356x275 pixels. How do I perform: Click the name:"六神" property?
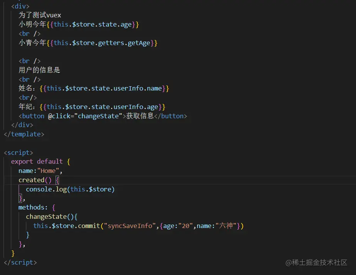[217, 226]
